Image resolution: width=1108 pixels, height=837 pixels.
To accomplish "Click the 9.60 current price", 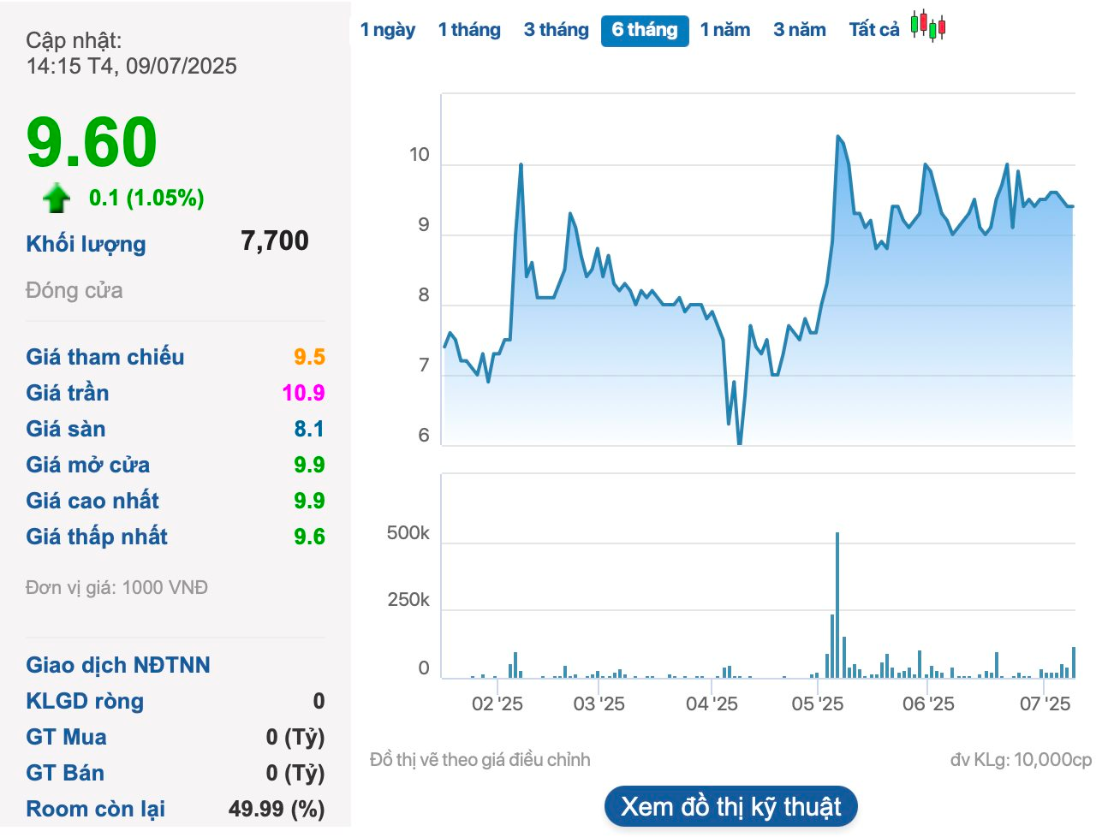I will tap(92, 142).
